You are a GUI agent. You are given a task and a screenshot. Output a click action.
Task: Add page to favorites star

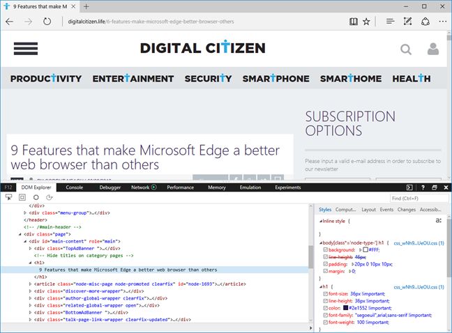click(x=366, y=22)
